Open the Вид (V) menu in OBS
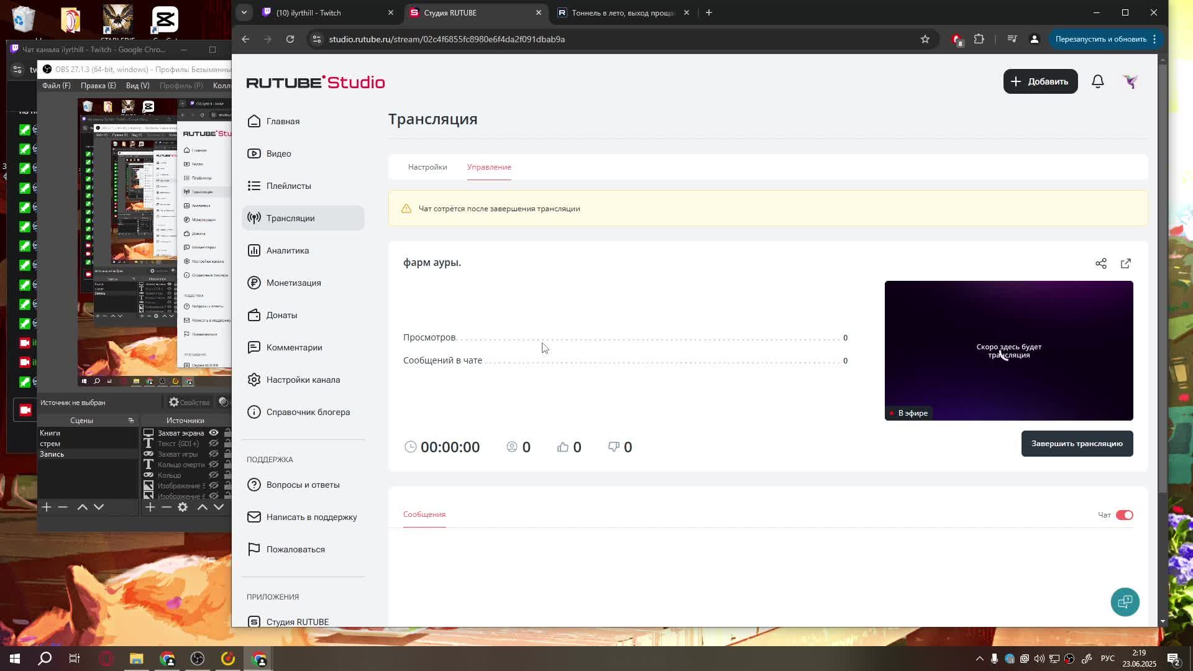This screenshot has height=671, width=1193. 137,86
